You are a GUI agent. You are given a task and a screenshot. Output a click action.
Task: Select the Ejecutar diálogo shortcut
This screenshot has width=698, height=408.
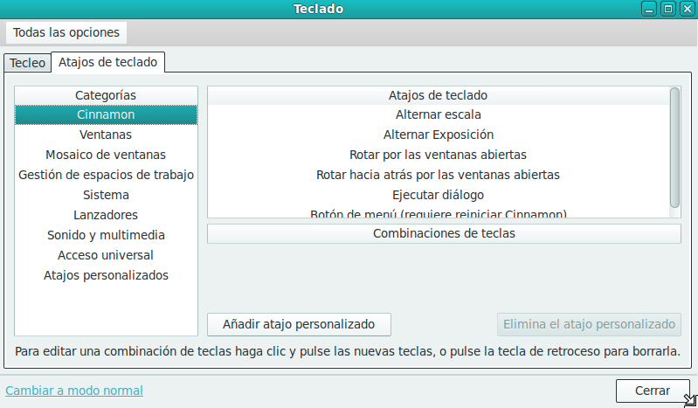pos(438,195)
